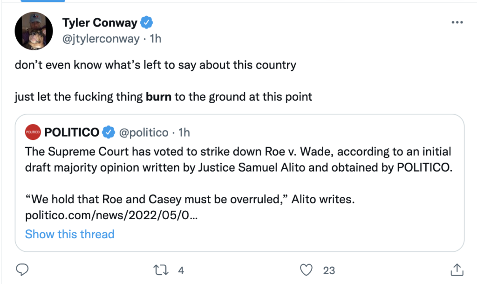Open the Tyler Conway display name link
Viewport: 477px width, 284px height.
coord(101,22)
